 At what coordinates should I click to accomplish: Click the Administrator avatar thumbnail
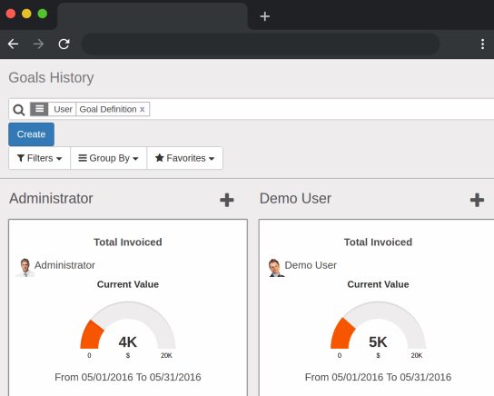25,267
